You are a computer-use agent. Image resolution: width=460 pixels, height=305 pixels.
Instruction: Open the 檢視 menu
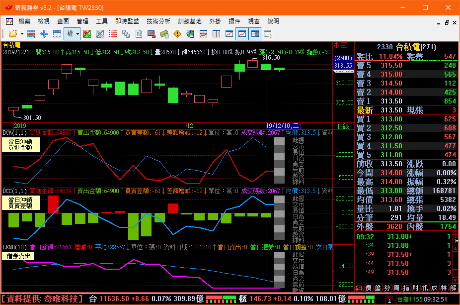(44, 21)
